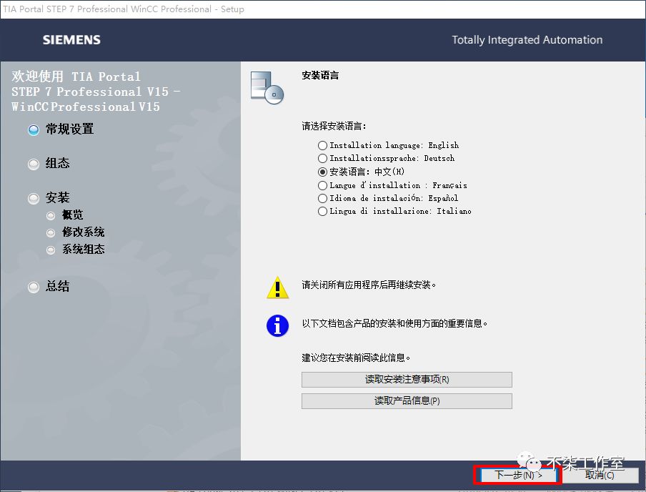Image resolution: width=646 pixels, height=492 pixels.
Task: Click the 欢迎使用 TIA Portal welcome title
Action: tap(96, 92)
